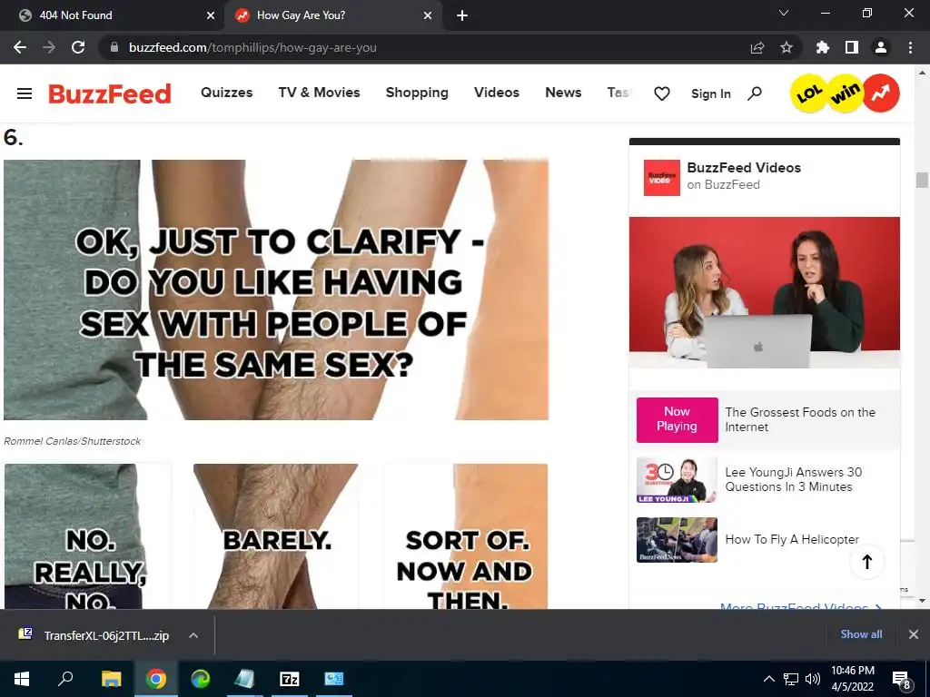Close the downloads bar
Screen dimensions: 930x697
click(x=914, y=634)
